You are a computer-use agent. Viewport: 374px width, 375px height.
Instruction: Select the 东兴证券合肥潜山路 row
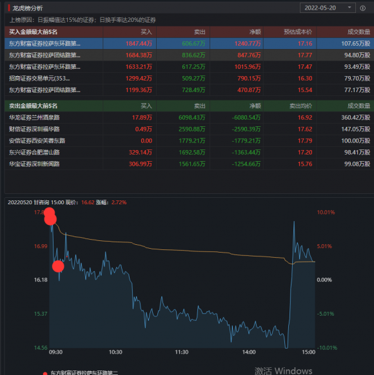click(x=189, y=152)
